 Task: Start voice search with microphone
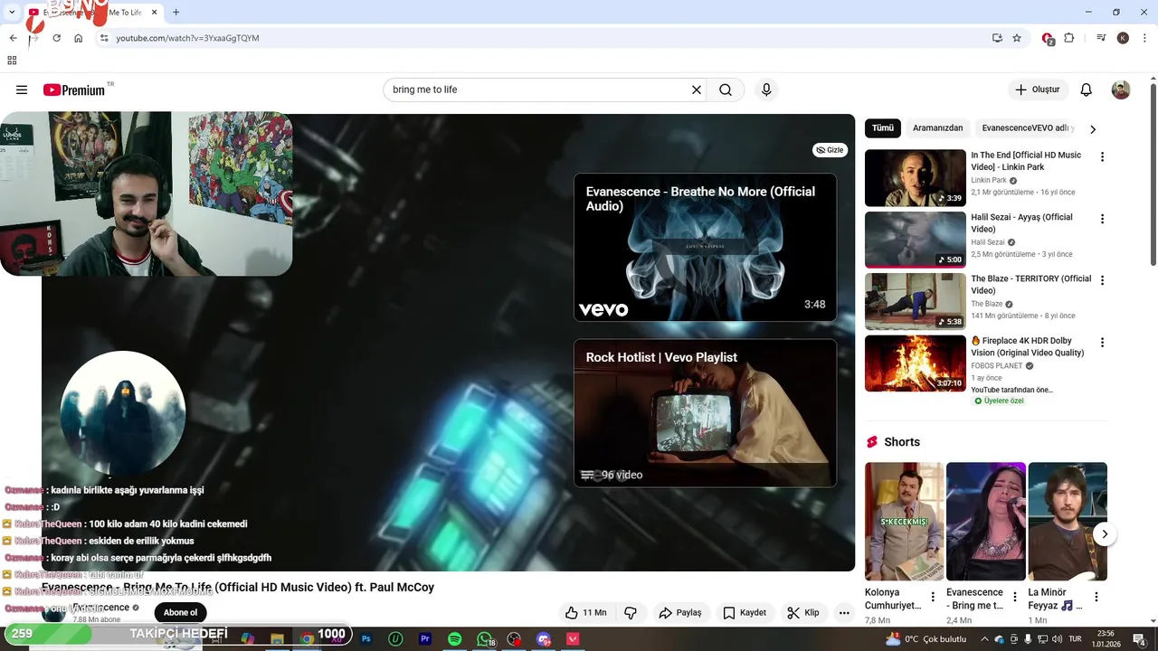tap(766, 90)
